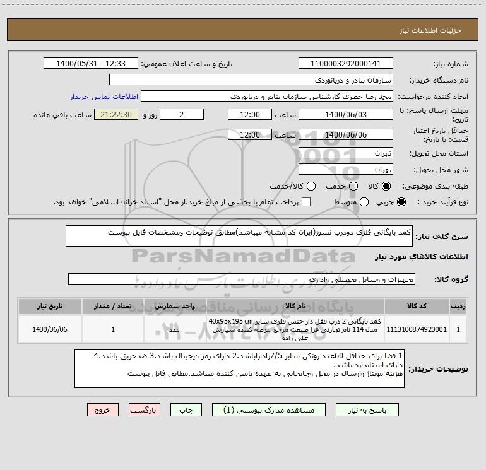Viewport: 486px width, 470px height.
Task: Click the کد کالا column header
Action: (417, 306)
